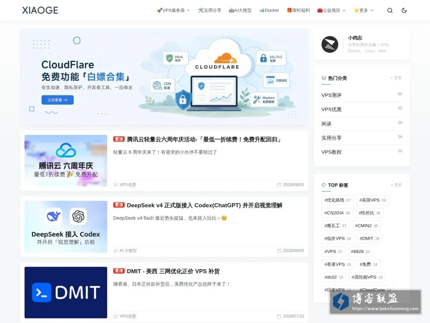Screen dimensions: 430x323
Task: Select the #搬瓦工 tag
Action: [x=335, y=226]
